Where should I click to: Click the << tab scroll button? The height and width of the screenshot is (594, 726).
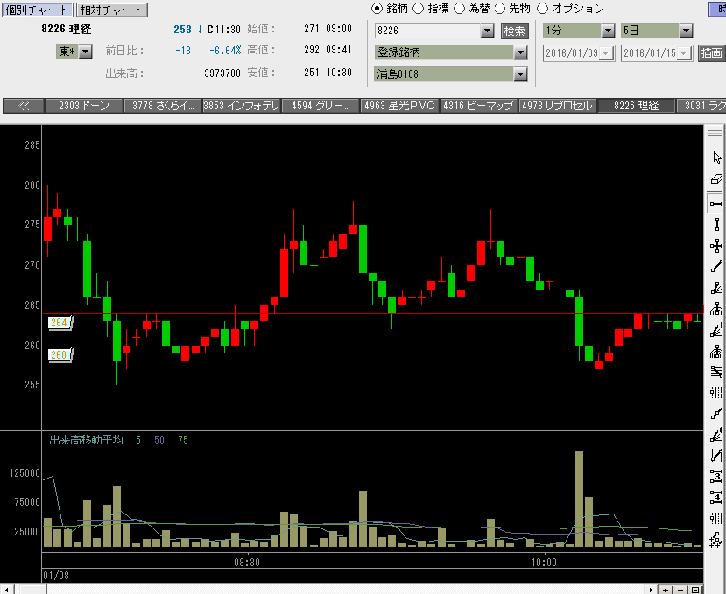click(x=24, y=106)
